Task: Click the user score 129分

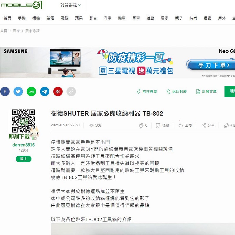Action: 23,150
